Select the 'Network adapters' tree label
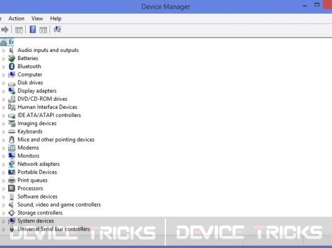 click(x=39, y=164)
